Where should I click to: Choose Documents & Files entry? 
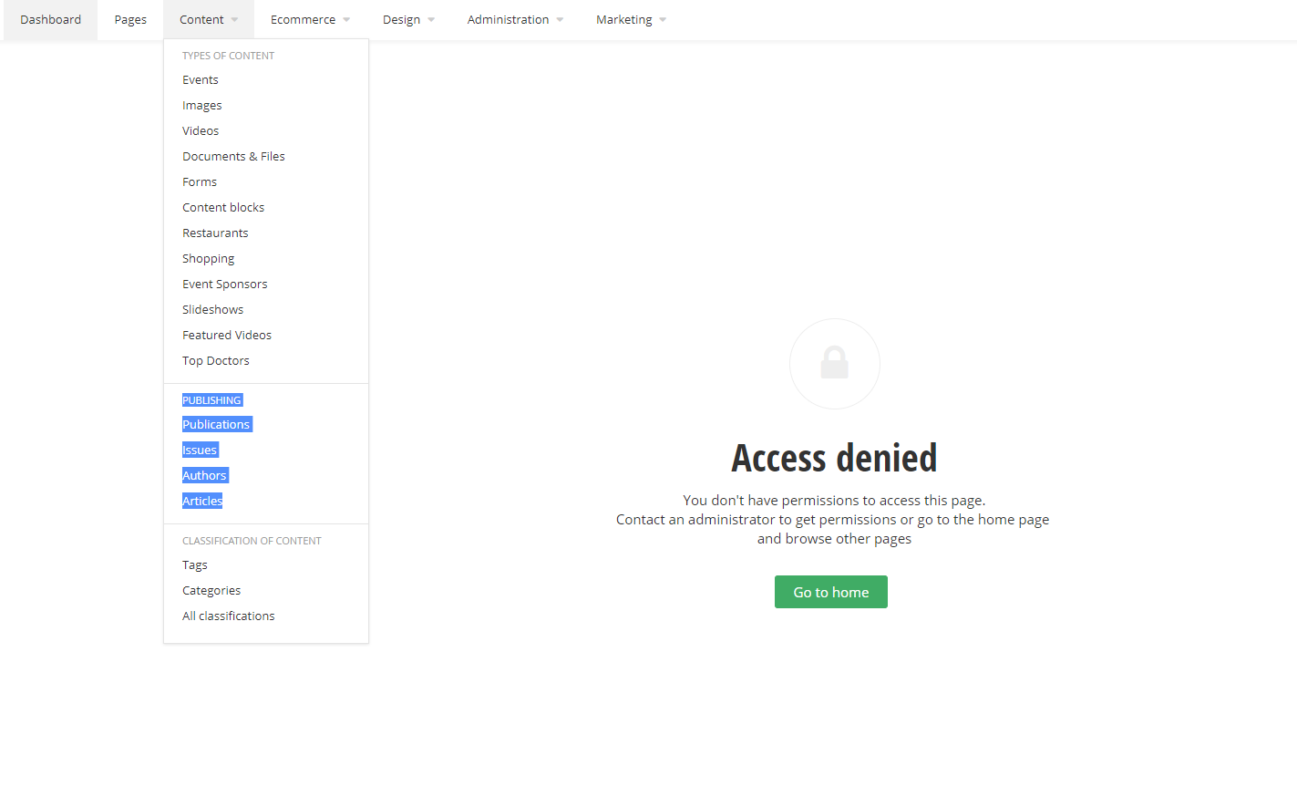(233, 157)
